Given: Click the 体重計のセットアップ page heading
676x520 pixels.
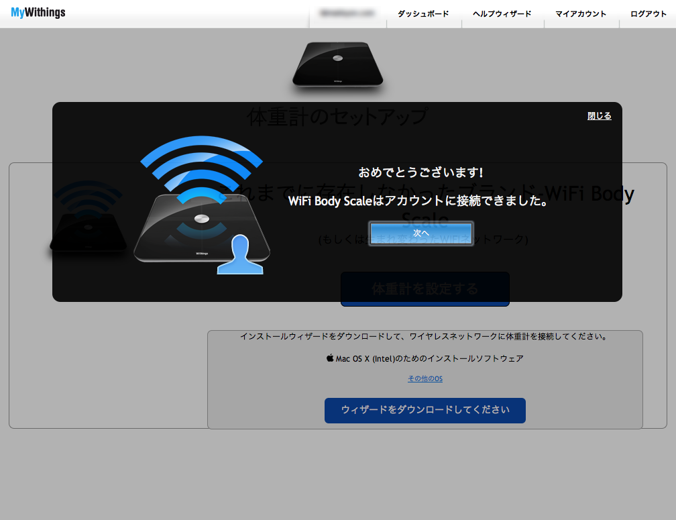Looking at the screenshot, I should tap(337, 117).
